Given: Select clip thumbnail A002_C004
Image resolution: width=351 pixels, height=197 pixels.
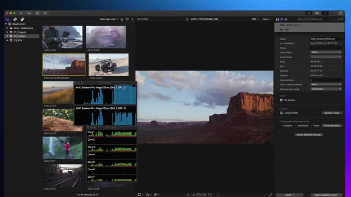Looking at the screenshot, I should point(62,37).
